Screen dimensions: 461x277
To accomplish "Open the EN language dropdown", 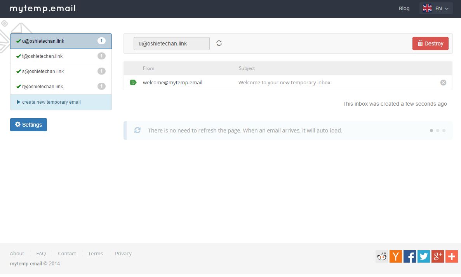I will [436, 8].
